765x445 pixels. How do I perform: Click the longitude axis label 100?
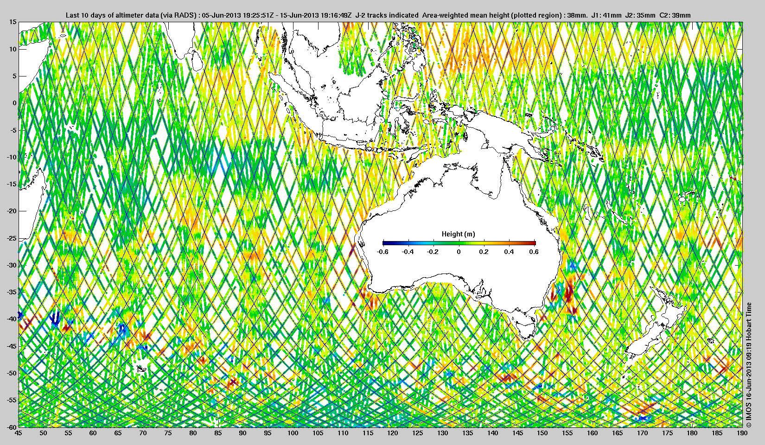(x=293, y=433)
